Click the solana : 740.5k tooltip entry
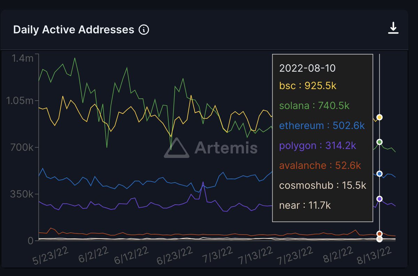Viewport: 418px width, 276px height. click(x=314, y=105)
